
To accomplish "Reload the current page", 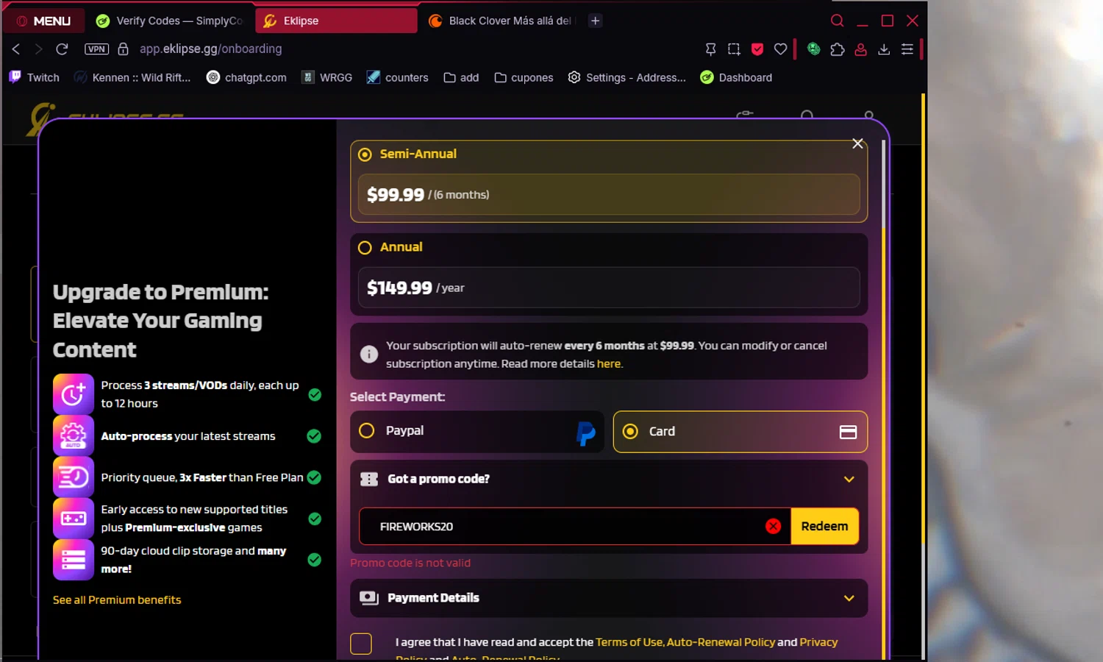I will coord(62,49).
